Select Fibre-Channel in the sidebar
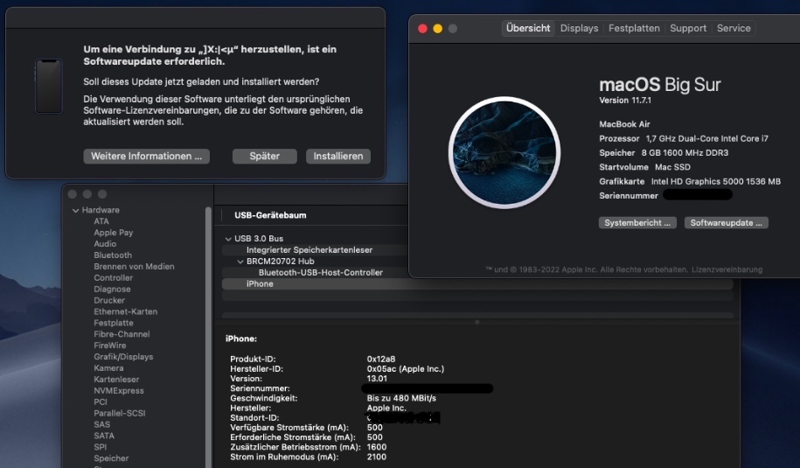Screen dimensions: 800x468 122,334
